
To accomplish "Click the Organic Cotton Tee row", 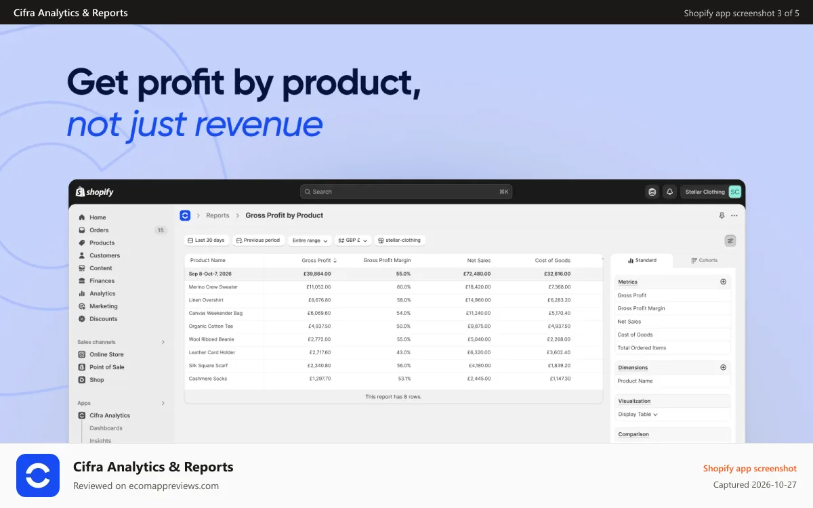I will tap(393, 326).
